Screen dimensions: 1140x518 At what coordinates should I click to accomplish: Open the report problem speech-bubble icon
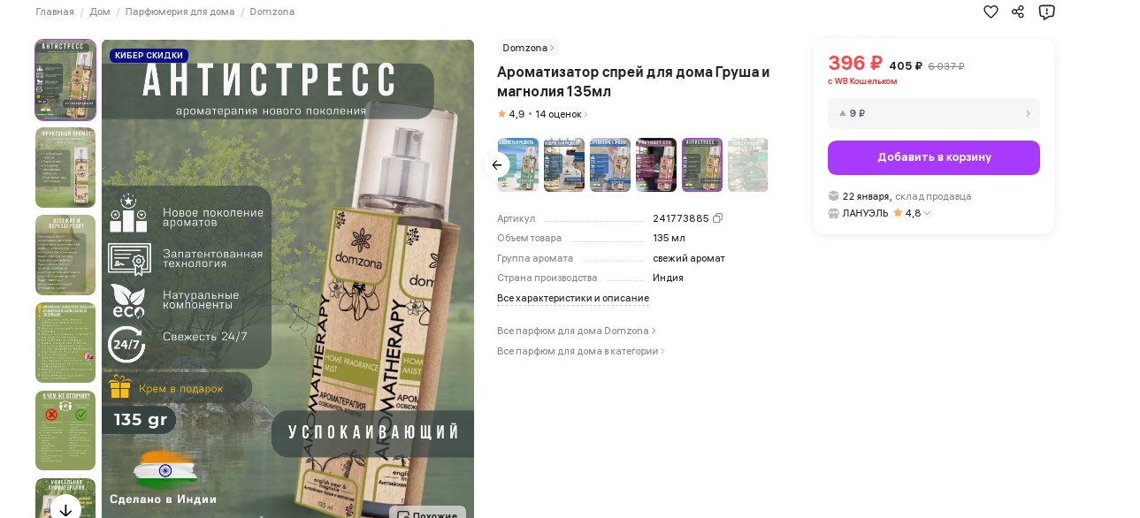click(x=1046, y=11)
